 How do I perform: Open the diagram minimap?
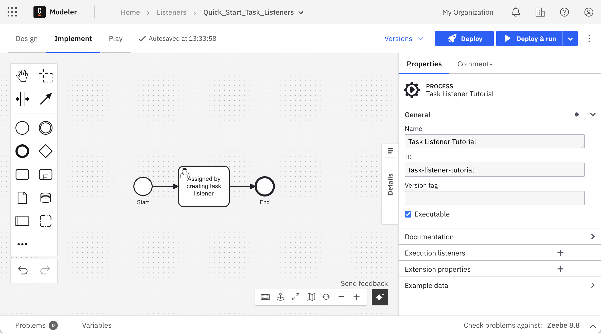pos(311,297)
